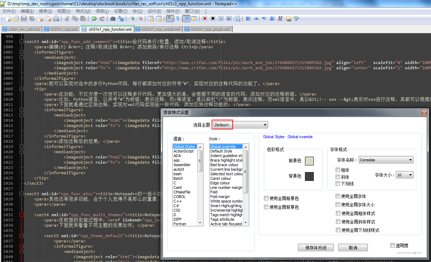Collapse fold marker at line 999
The image size is (431, 262).
click(x=21, y=42)
